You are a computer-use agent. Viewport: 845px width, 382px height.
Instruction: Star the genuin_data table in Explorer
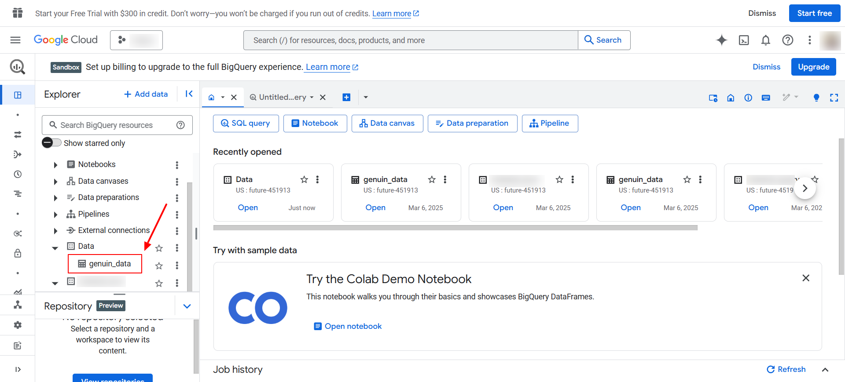pos(159,266)
